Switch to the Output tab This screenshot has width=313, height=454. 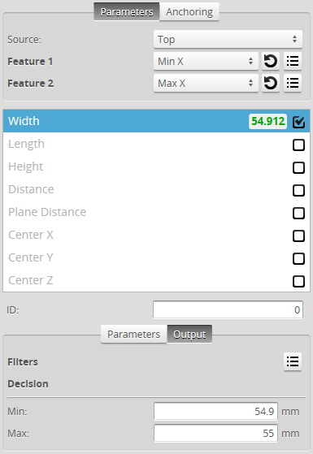click(189, 334)
